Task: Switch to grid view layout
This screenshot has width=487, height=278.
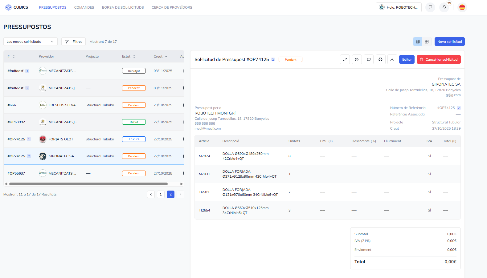Action: 427,42
